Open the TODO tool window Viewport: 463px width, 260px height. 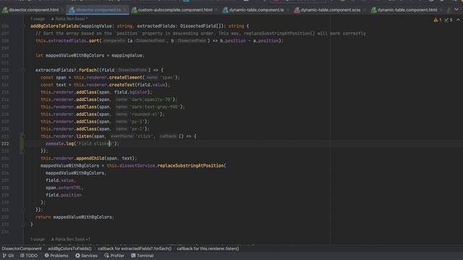coord(29,256)
